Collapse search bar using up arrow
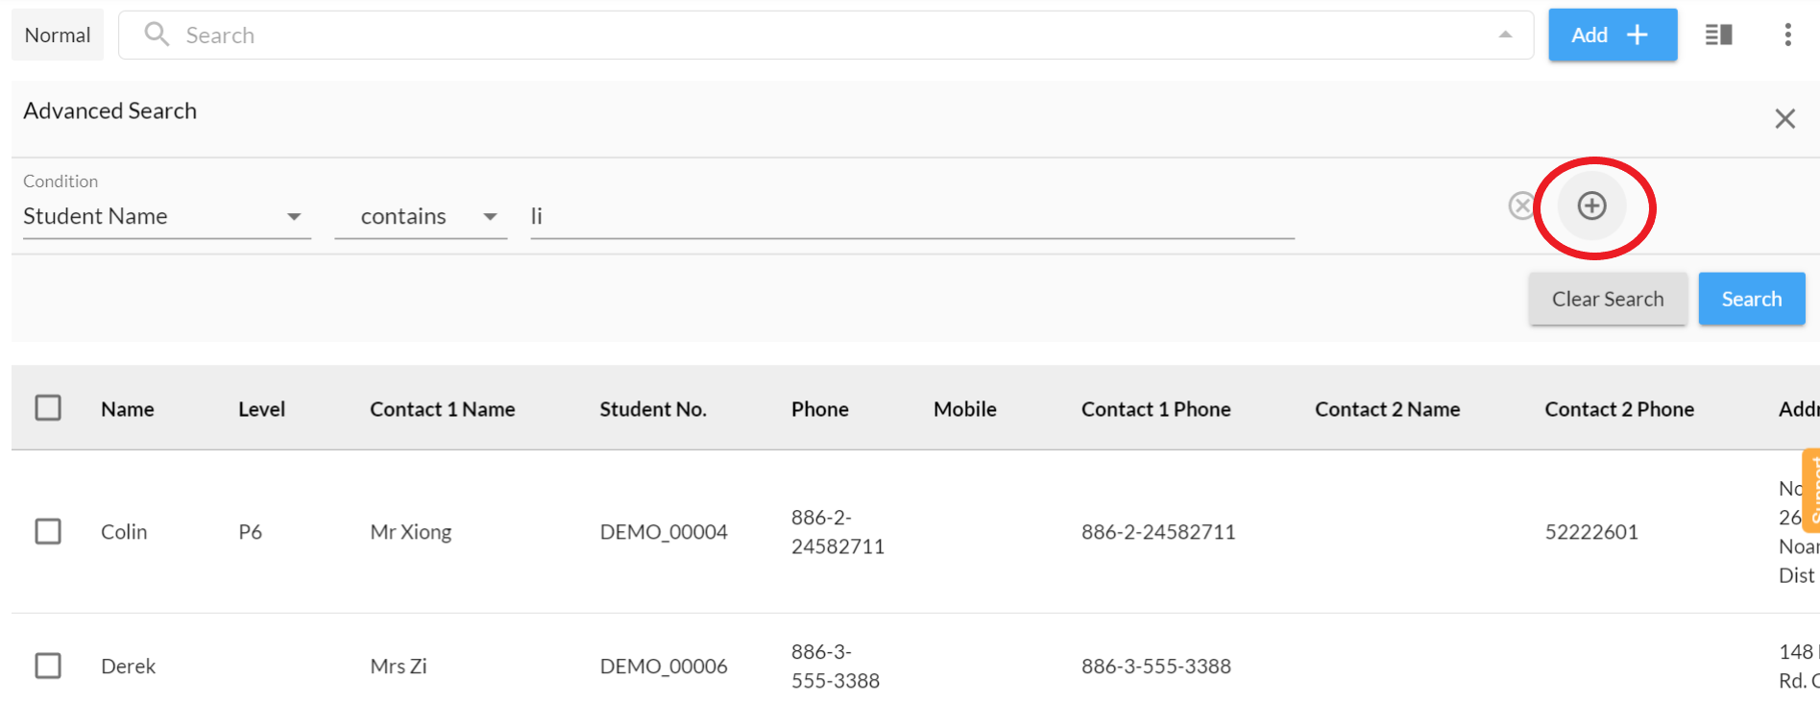The width and height of the screenshot is (1820, 703). [1505, 35]
